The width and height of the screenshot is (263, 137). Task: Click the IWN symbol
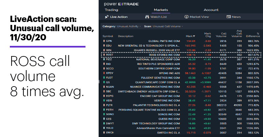click(109, 50)
